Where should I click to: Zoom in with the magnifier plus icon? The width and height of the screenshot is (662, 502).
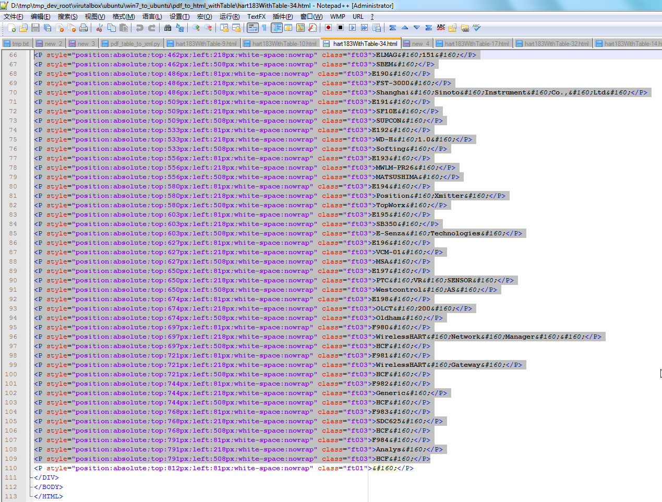[196, 28]
